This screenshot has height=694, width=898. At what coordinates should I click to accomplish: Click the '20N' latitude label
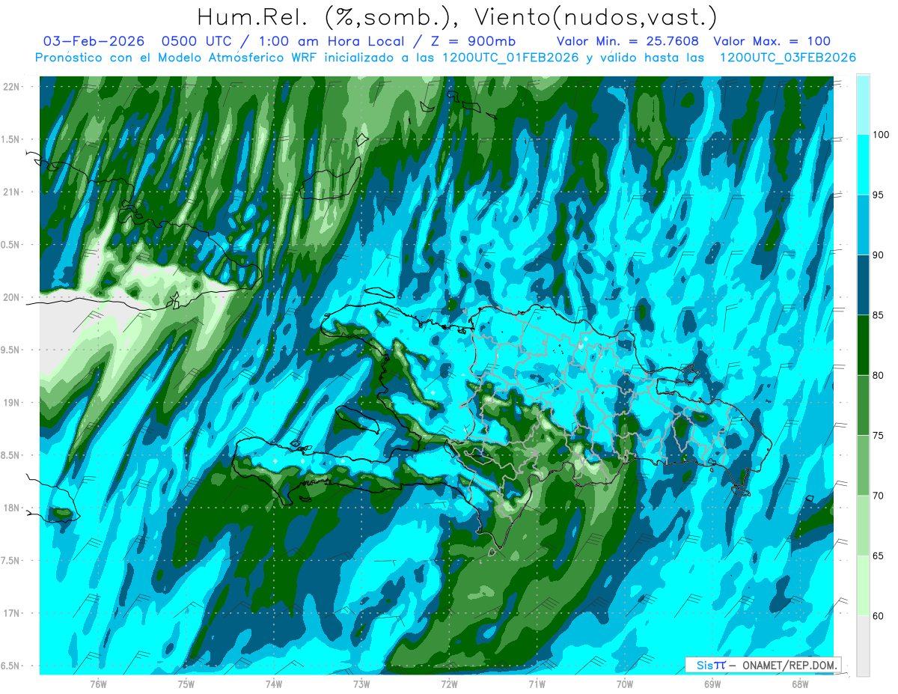coord(12,297)
